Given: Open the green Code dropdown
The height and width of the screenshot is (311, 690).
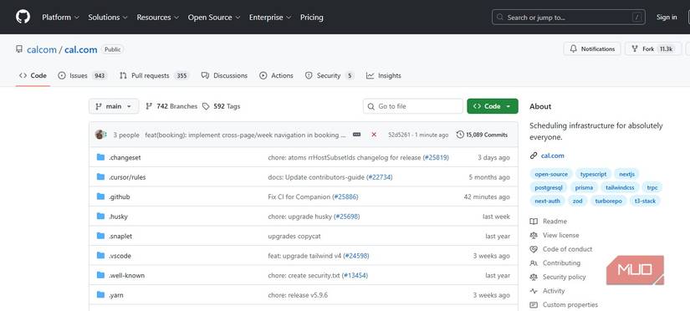Looking at the screenshot, I should [493, 106].
